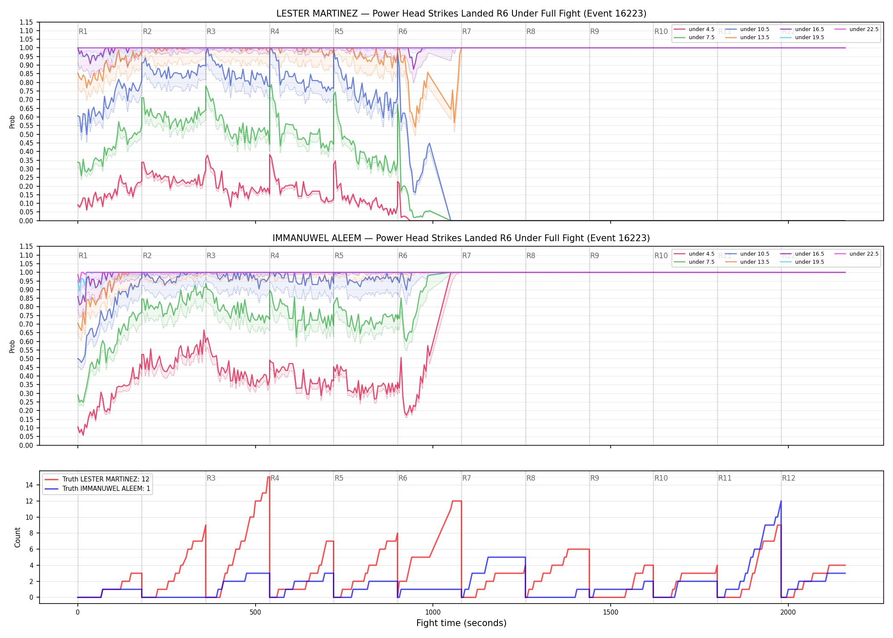
Task: Click the 0.50 tick label in Aleem chart
Action: 26,359
